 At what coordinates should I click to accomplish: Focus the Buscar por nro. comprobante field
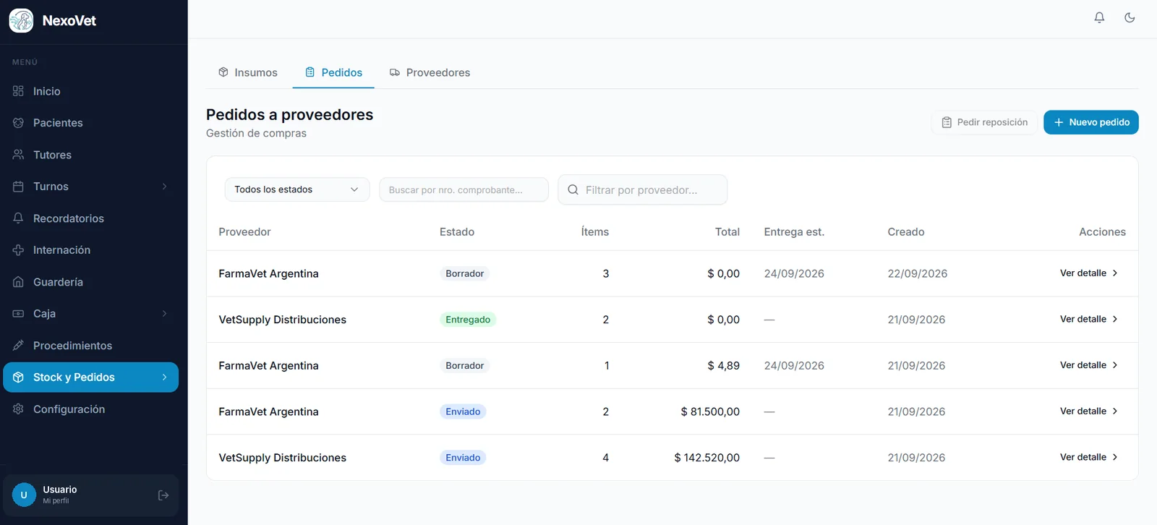coord(464,189)
